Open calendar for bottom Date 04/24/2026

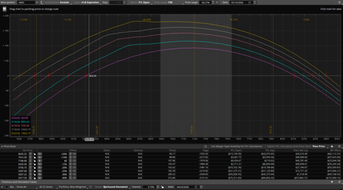[x=196, y=187]
